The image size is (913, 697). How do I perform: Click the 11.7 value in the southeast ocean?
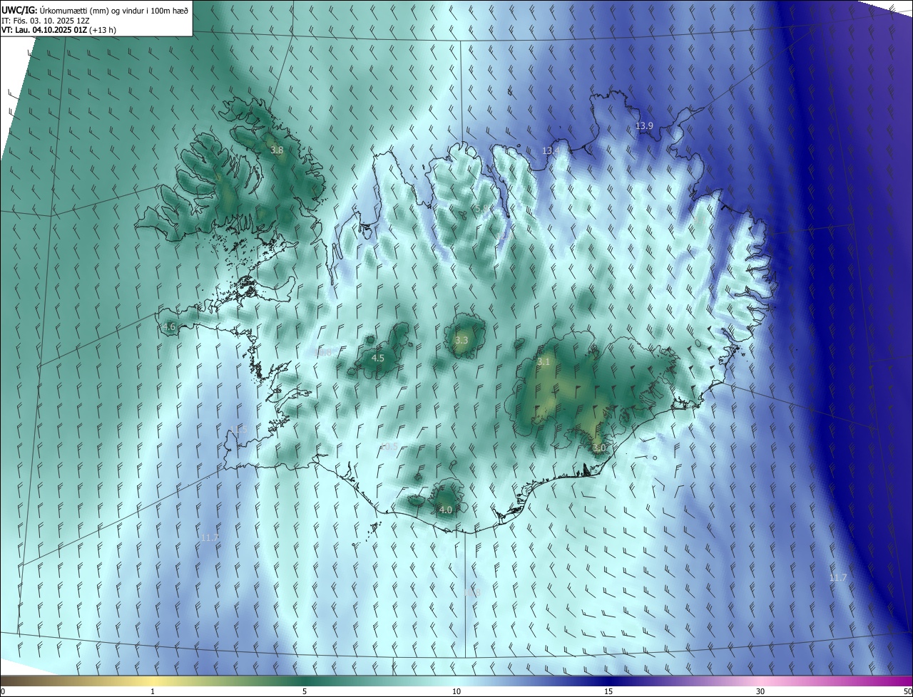coord(838,578)
